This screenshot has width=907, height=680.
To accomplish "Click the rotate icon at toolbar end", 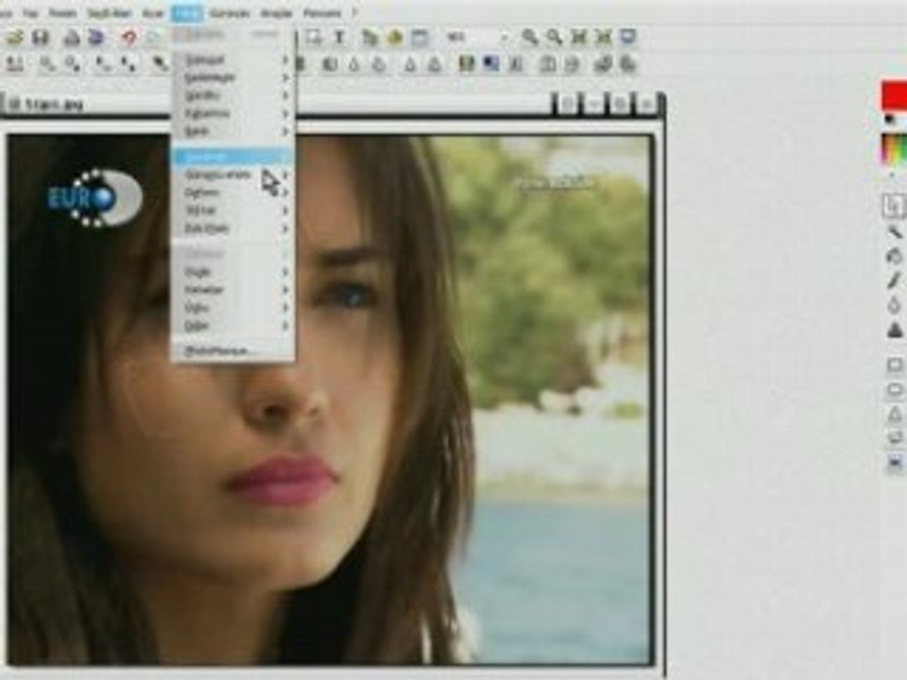I will click(x=629, y=63).
